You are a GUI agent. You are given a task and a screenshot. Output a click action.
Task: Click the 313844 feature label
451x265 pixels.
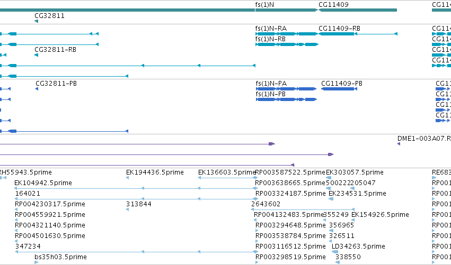139,204
